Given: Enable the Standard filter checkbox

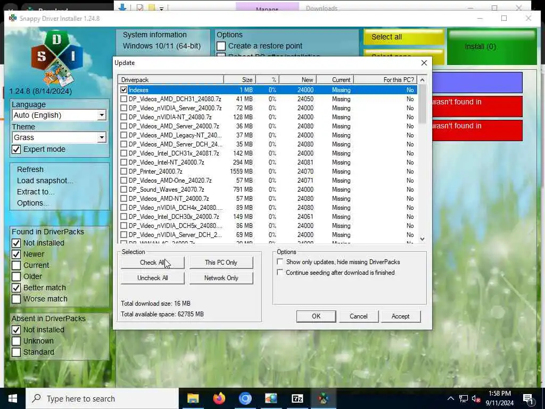Looking at the screenshot, I should (16, 352).
